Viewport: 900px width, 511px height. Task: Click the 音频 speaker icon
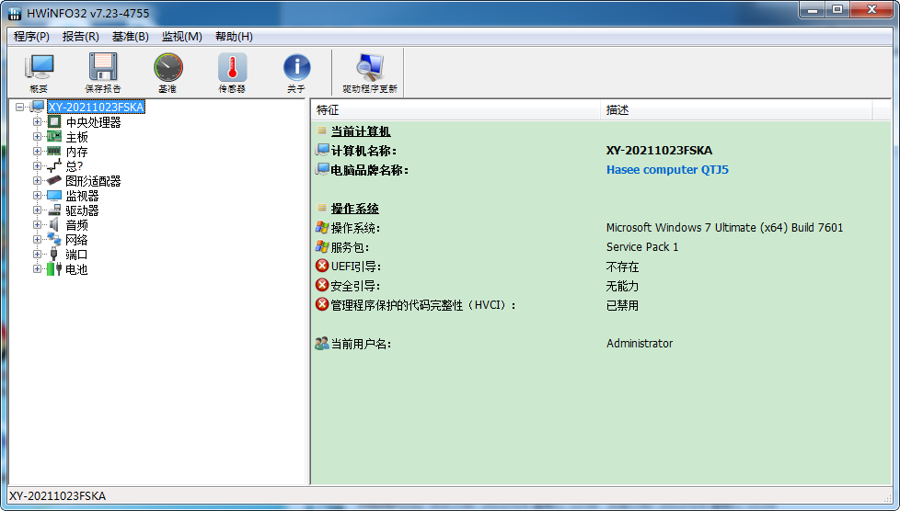(54, 225)
